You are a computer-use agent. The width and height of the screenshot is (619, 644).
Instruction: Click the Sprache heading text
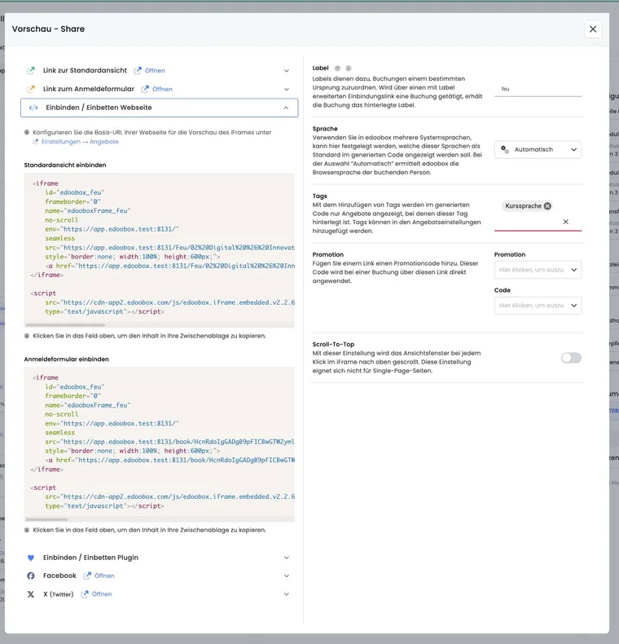tap(325, 129)
